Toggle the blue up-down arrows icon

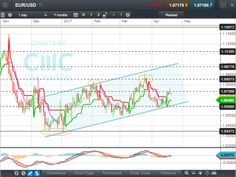(37, 173)
